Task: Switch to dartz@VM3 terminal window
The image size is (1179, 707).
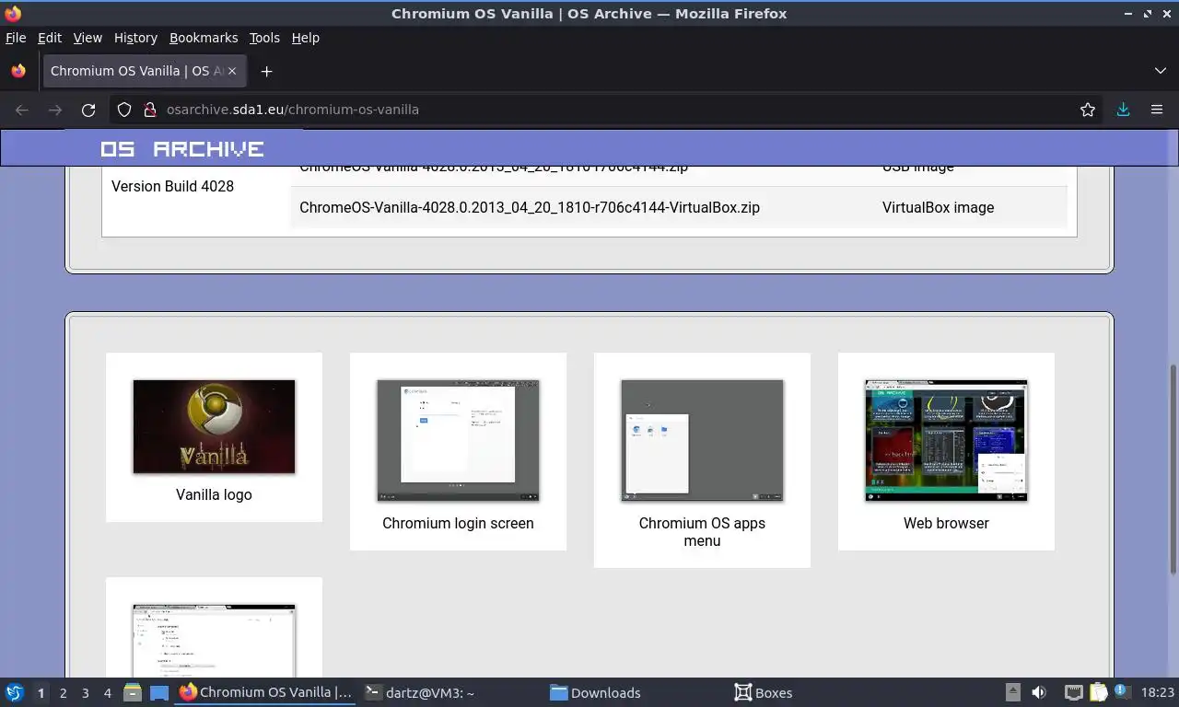Action: [x=419, y=692]
